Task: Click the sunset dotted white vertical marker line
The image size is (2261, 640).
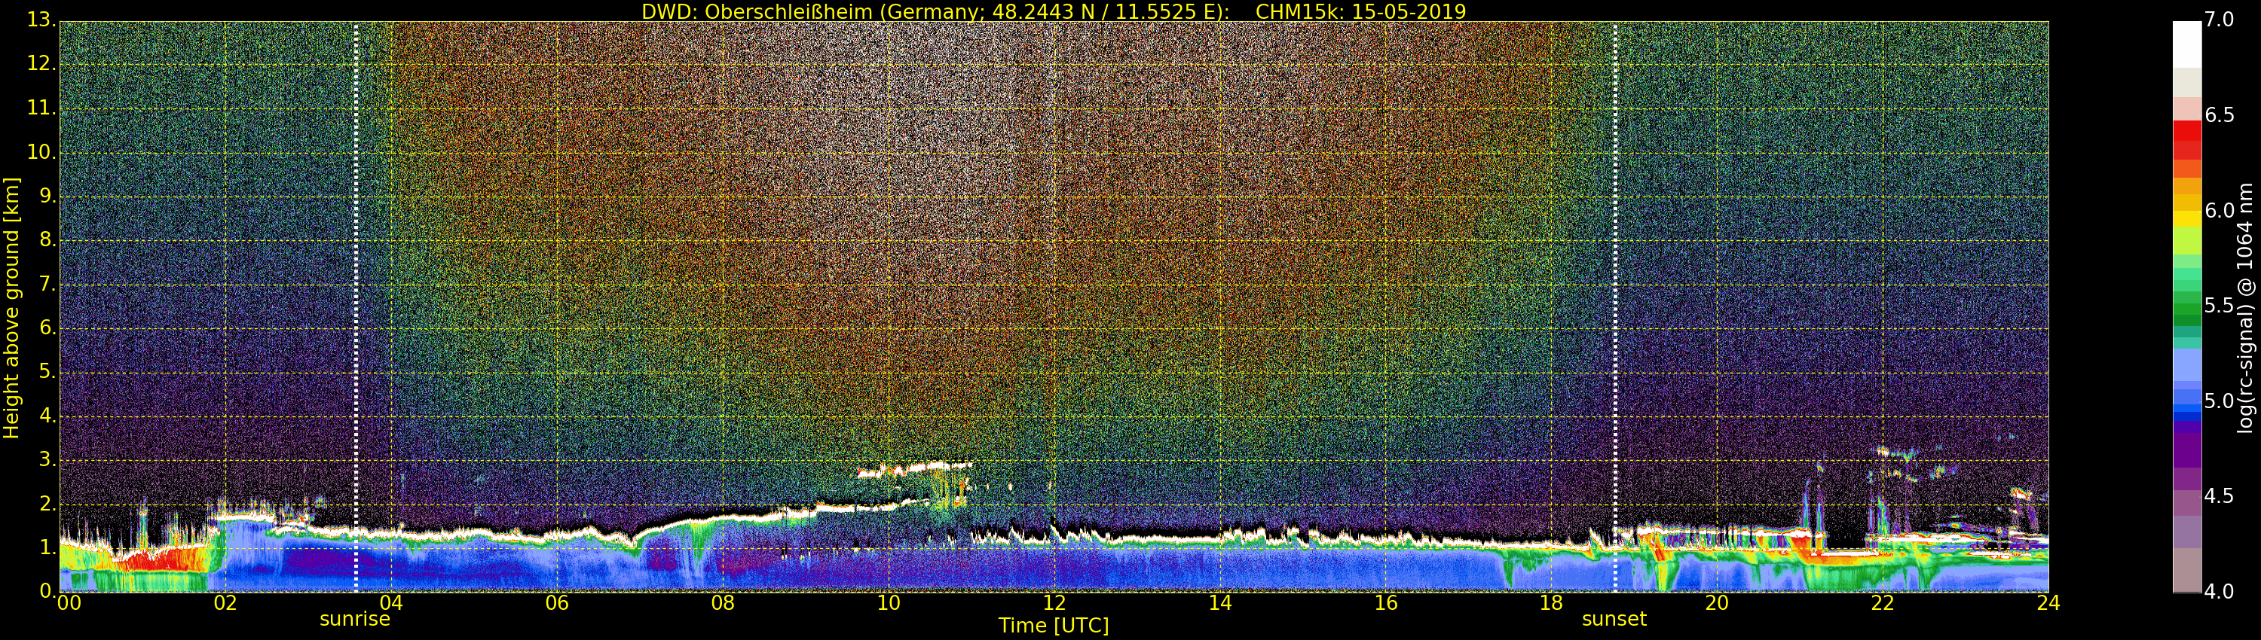Action: 1615,307
